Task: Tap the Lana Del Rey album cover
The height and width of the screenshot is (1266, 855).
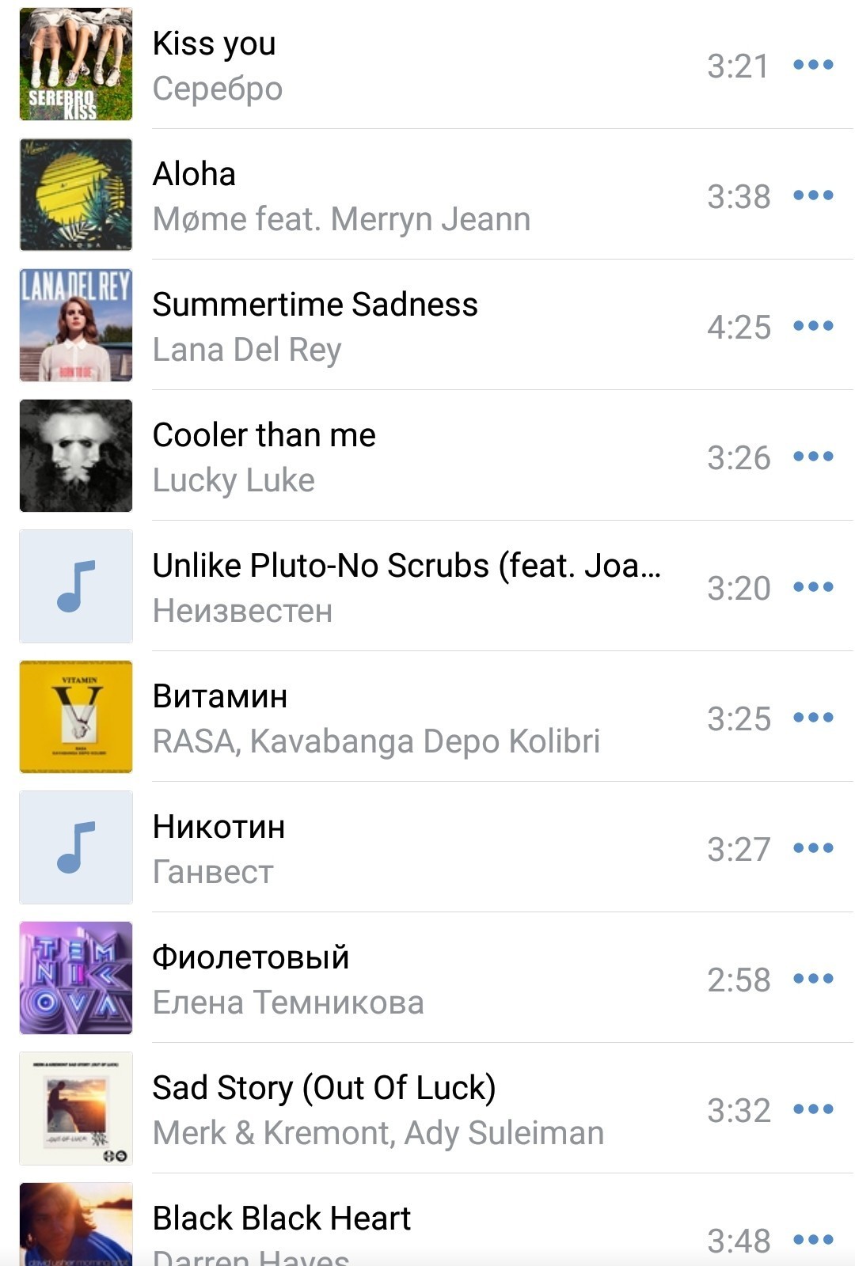Action: [76, 325]
